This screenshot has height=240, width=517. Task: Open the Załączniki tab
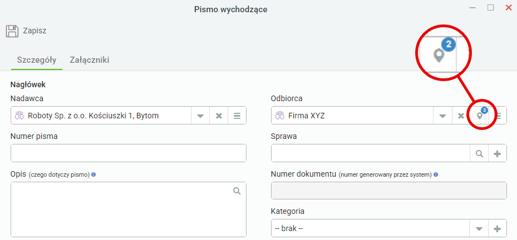[x=90, y=60]
